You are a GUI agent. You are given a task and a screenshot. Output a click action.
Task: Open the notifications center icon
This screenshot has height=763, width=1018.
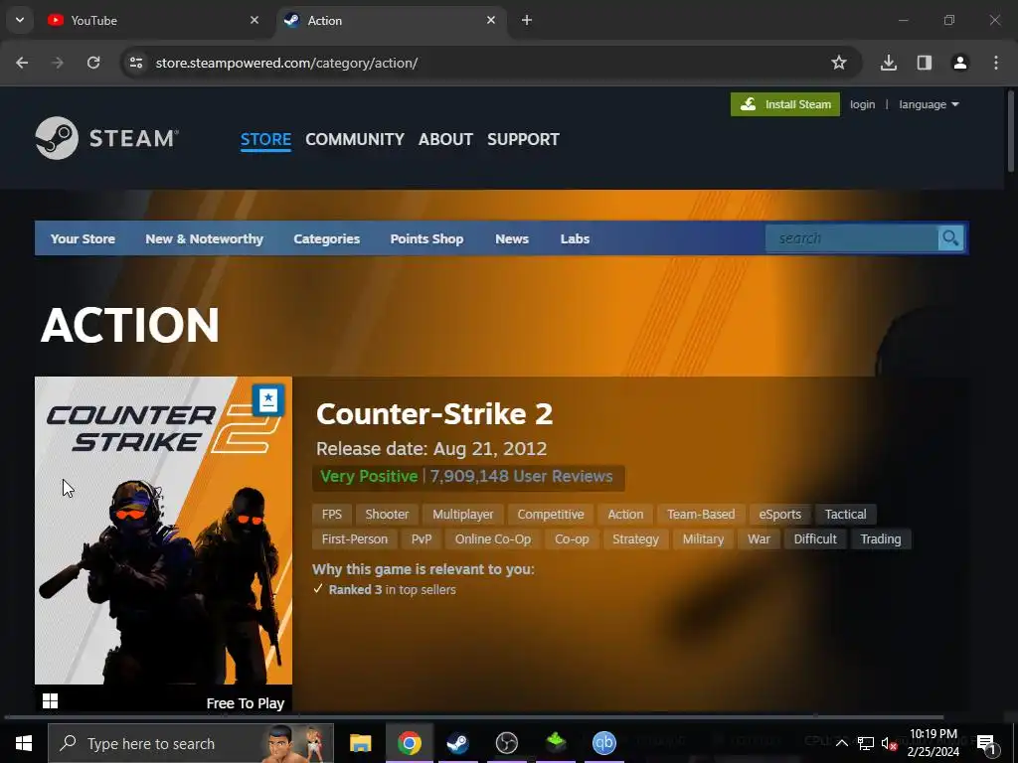pos(986,743)
